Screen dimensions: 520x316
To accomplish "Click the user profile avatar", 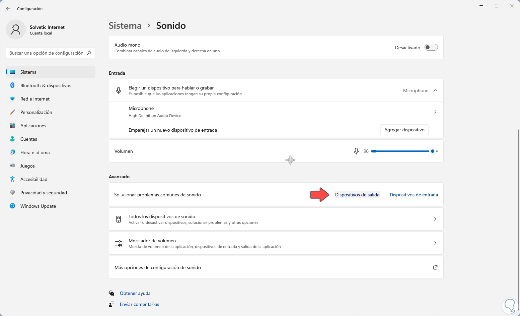I will click(x=16, y=29).
